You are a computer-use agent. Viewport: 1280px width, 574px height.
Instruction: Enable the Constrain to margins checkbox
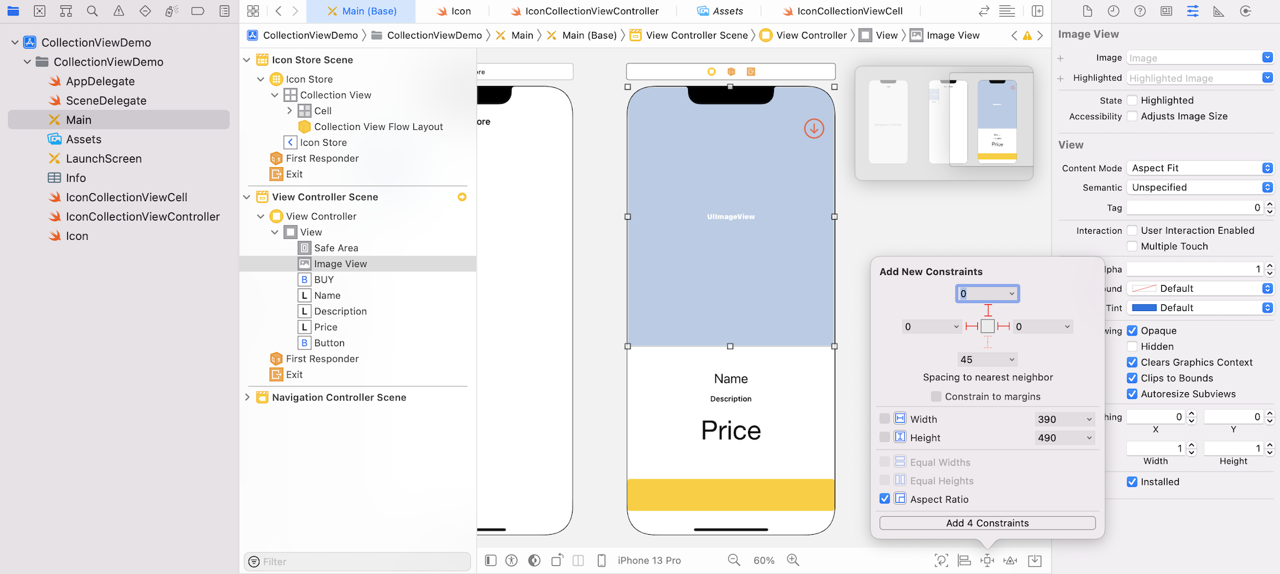[x=936, y=397]
